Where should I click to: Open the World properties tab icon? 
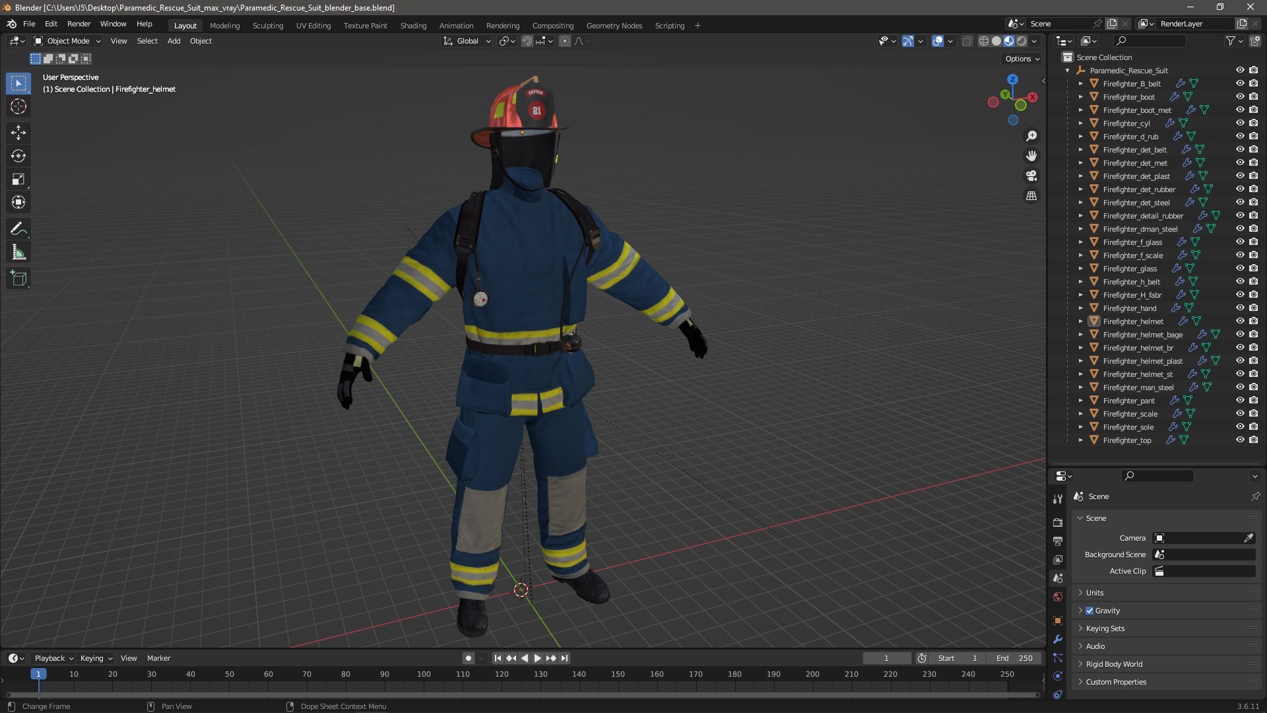pyautogui.click(x=1058, y=597)
